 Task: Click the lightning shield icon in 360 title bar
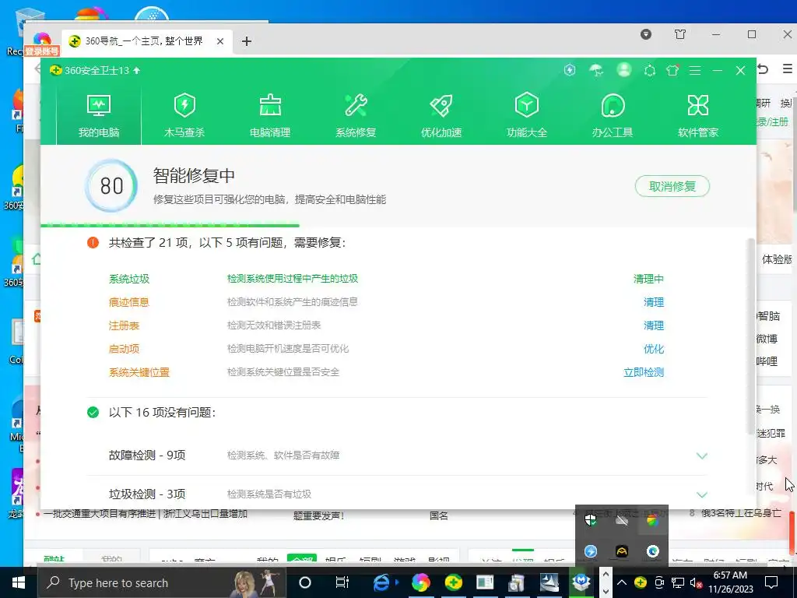pyautogui.click(x=570, y=70)
